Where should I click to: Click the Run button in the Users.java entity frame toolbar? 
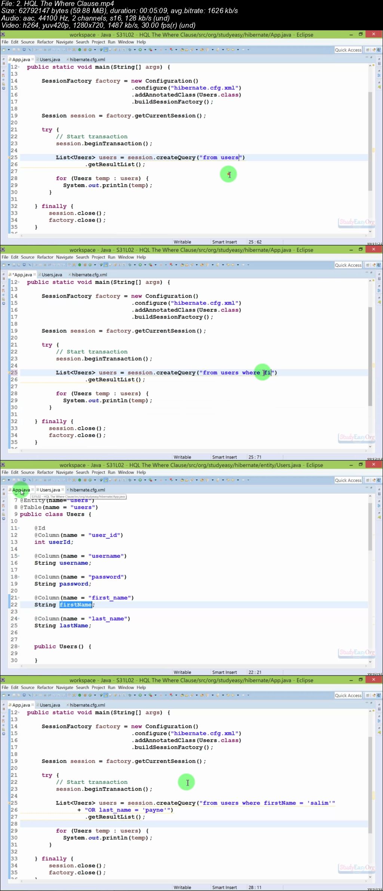(x=140, y=480)
